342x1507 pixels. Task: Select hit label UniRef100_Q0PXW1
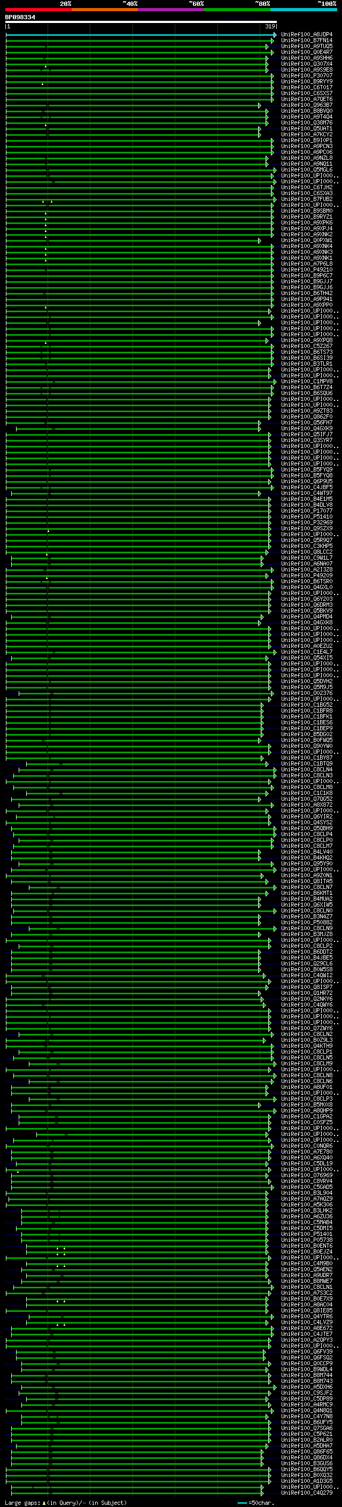(x=307, y=241)
